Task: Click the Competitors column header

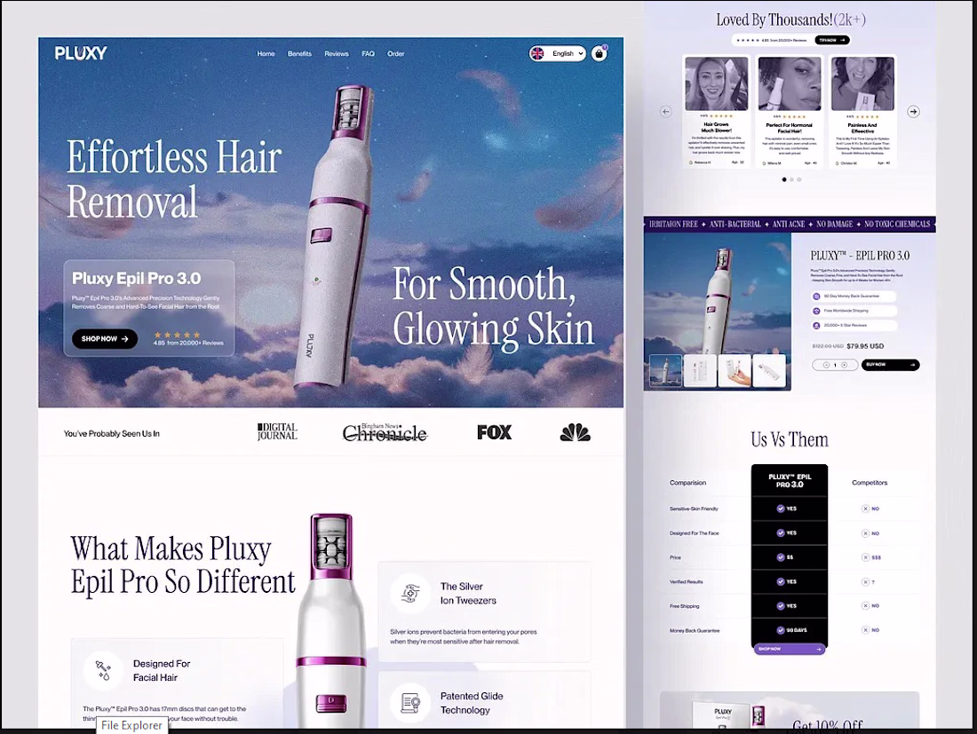Action: [x=870, y=483]
